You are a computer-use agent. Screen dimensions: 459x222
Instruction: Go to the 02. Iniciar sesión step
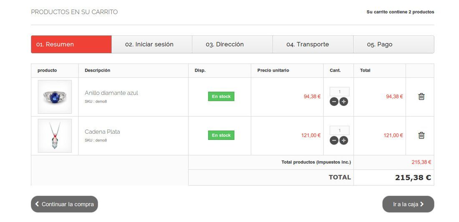(x=152, y=45)
